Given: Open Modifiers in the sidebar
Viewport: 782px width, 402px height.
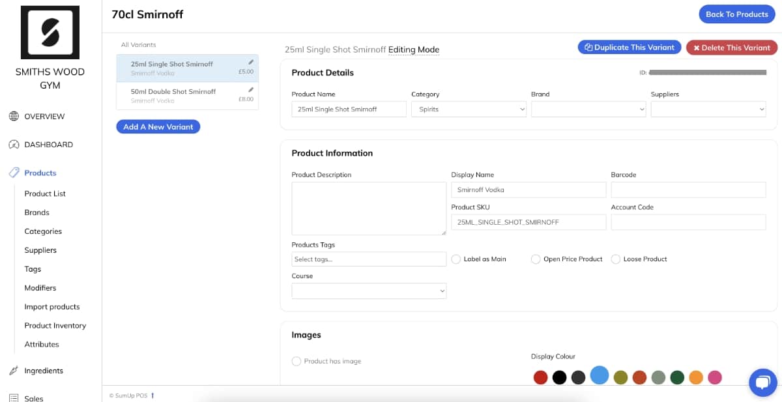Looking at the screenshot, I should (x=40, y=288).
